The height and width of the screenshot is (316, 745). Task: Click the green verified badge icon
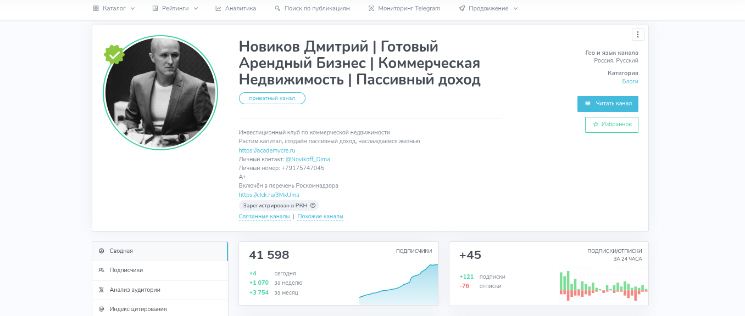[114, 54]
